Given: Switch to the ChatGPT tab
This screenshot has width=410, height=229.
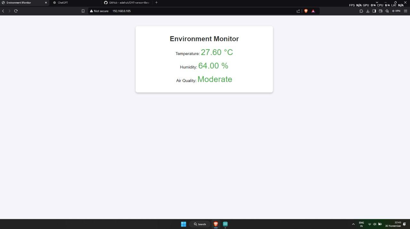Looking at the screenshot, I should 63,3.
